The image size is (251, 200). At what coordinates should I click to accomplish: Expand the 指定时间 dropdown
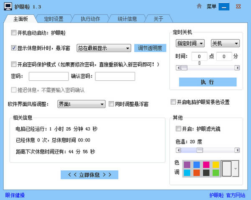(190, 43)
